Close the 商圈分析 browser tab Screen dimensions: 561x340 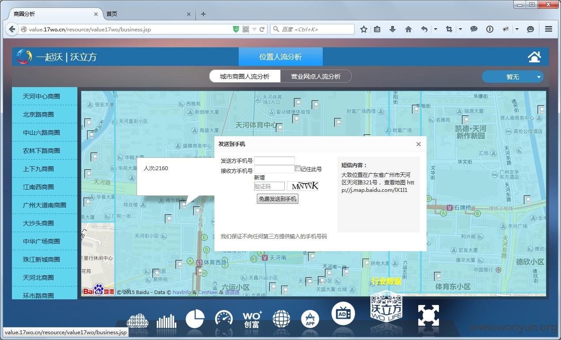(96, 14)
